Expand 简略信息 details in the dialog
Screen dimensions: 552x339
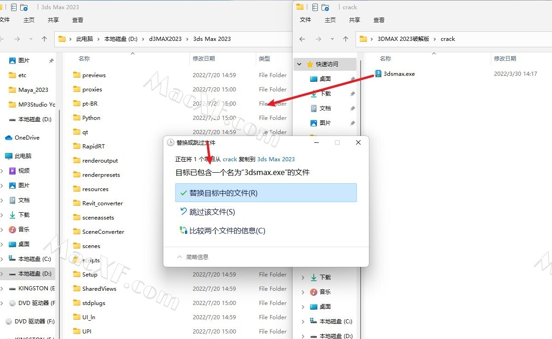point(193,257)
